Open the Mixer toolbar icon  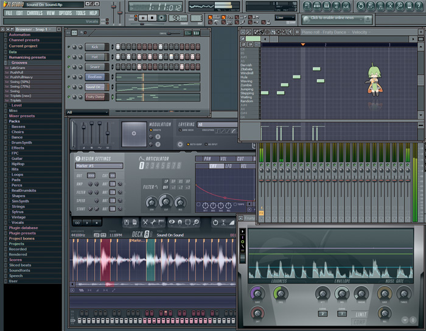pos(346,6)
